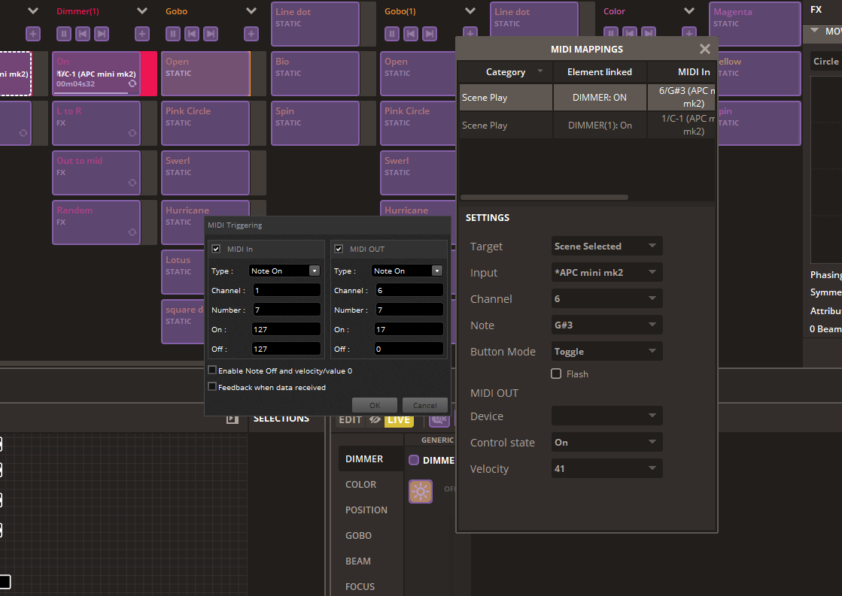Confirm MIDI Triggering with OK

(x=375, y=405)
